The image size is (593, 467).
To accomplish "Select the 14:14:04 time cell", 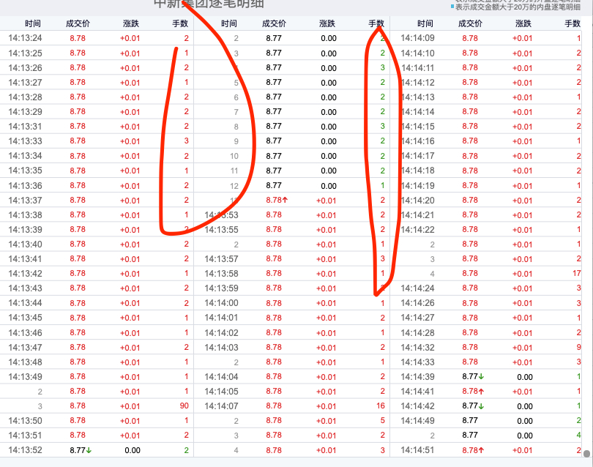I will click(x=221, y=377).
